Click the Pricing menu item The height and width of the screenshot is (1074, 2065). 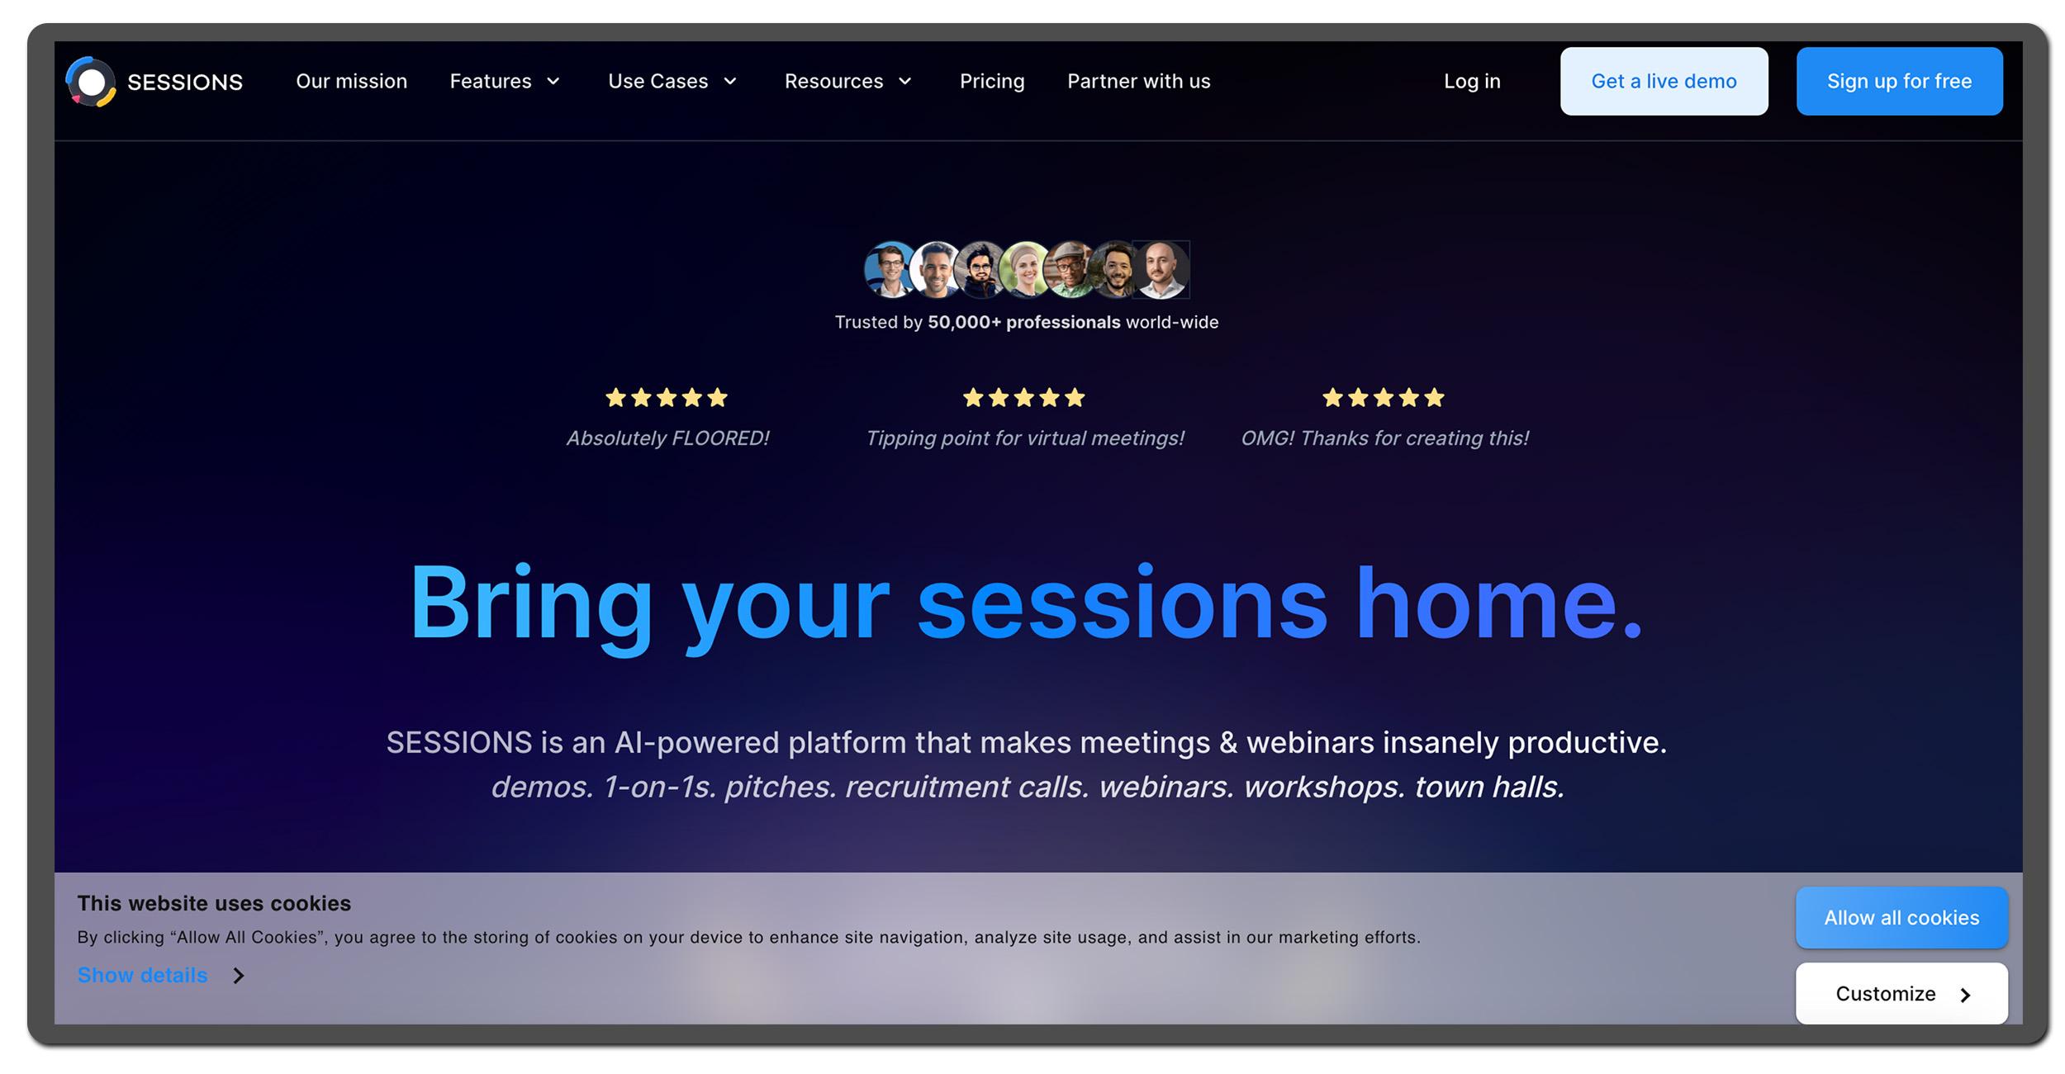coord(991,81)
